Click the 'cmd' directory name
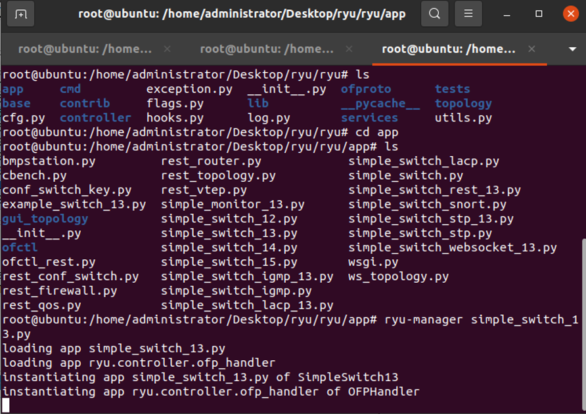586x414 pixels. tap(70, 89)
